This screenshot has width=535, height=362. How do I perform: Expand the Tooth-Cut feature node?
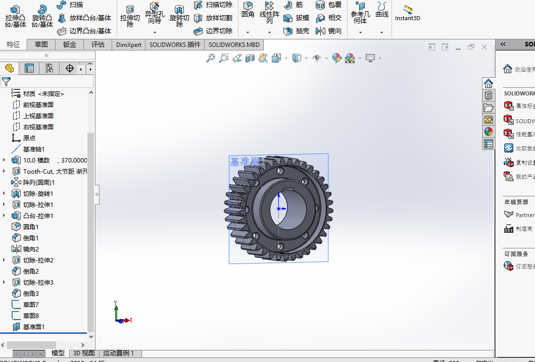coord(4,171)
